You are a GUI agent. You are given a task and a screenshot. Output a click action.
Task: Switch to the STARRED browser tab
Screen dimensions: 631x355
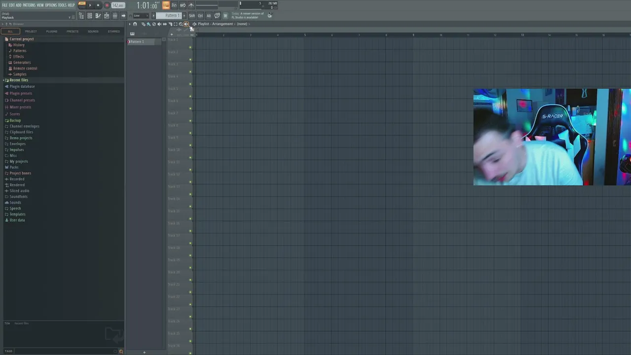tap(114, 31)
